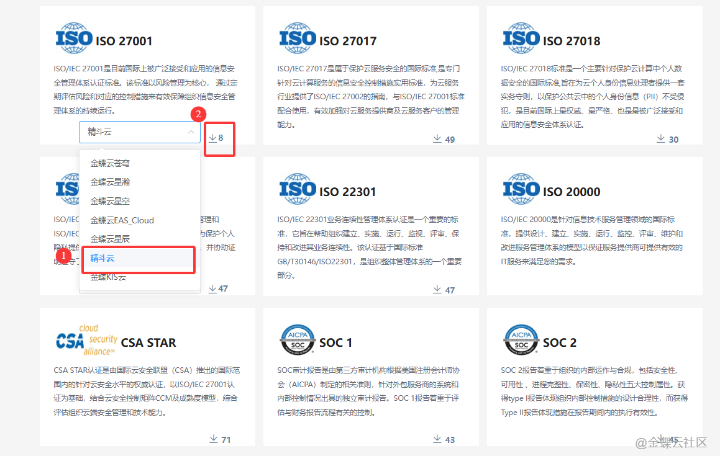The height and width of the screenshot is (456, 720).
Task: Pick the highlighted 精斗云 option
Action: pos(139,258)
